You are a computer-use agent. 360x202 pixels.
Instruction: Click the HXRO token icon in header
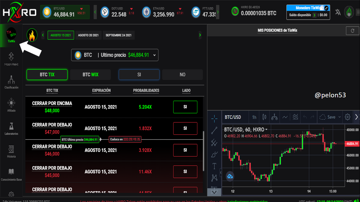[x=235, y=11]
